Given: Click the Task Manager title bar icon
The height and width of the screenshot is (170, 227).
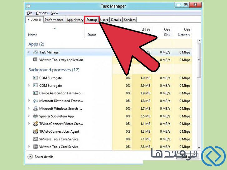Looking at the screenshot, I should [x=28, y=6].
